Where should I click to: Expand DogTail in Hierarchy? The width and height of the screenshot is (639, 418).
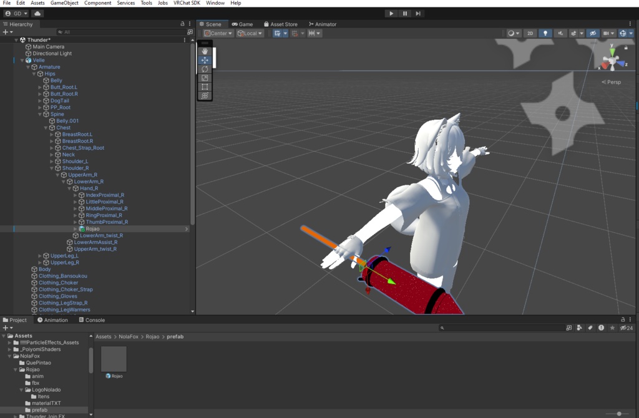click(40, 101)
